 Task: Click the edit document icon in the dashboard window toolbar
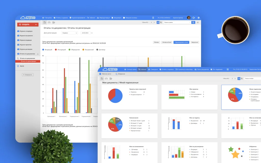(111, 78)
